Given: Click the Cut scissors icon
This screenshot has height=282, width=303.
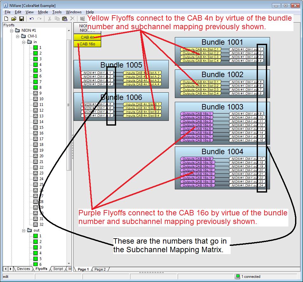Looking at the screenshot, I should coord(49,19).
